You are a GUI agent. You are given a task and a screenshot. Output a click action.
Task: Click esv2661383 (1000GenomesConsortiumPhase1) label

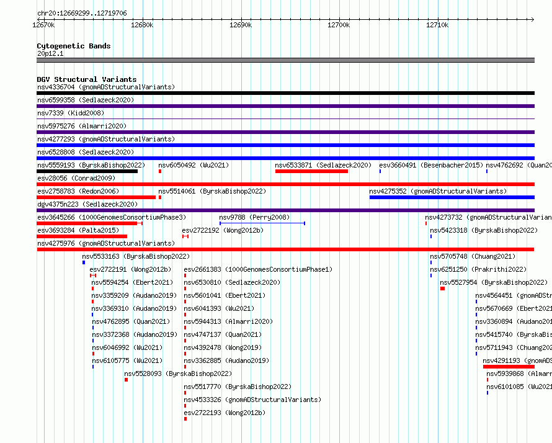(x=258, y=269)
